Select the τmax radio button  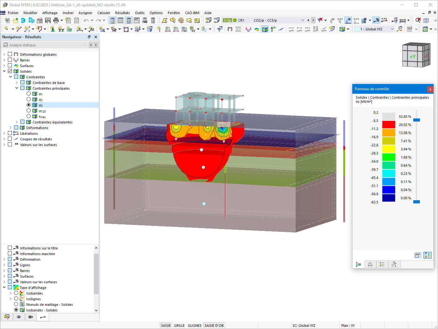pyautogui.click(x=29, y=116)
